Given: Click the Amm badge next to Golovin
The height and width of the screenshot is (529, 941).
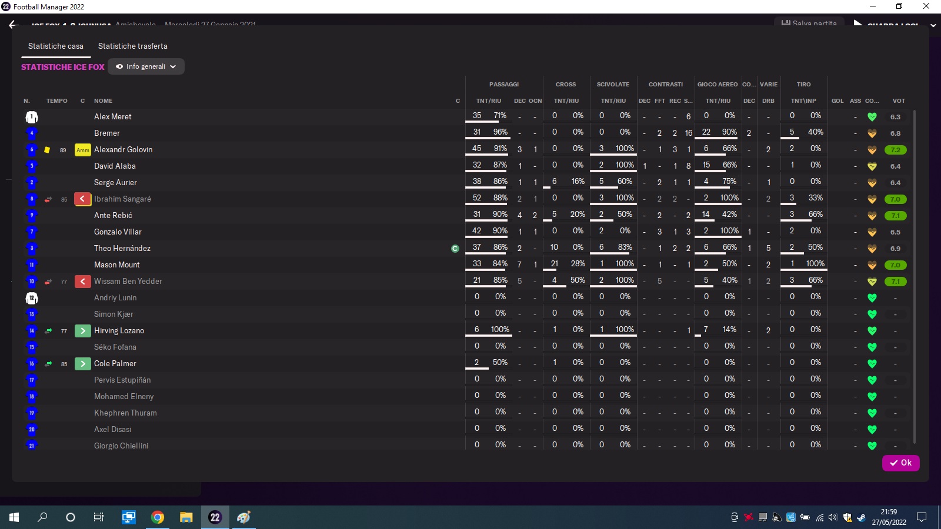Looking at the screenshot, I should pos(83,150).
